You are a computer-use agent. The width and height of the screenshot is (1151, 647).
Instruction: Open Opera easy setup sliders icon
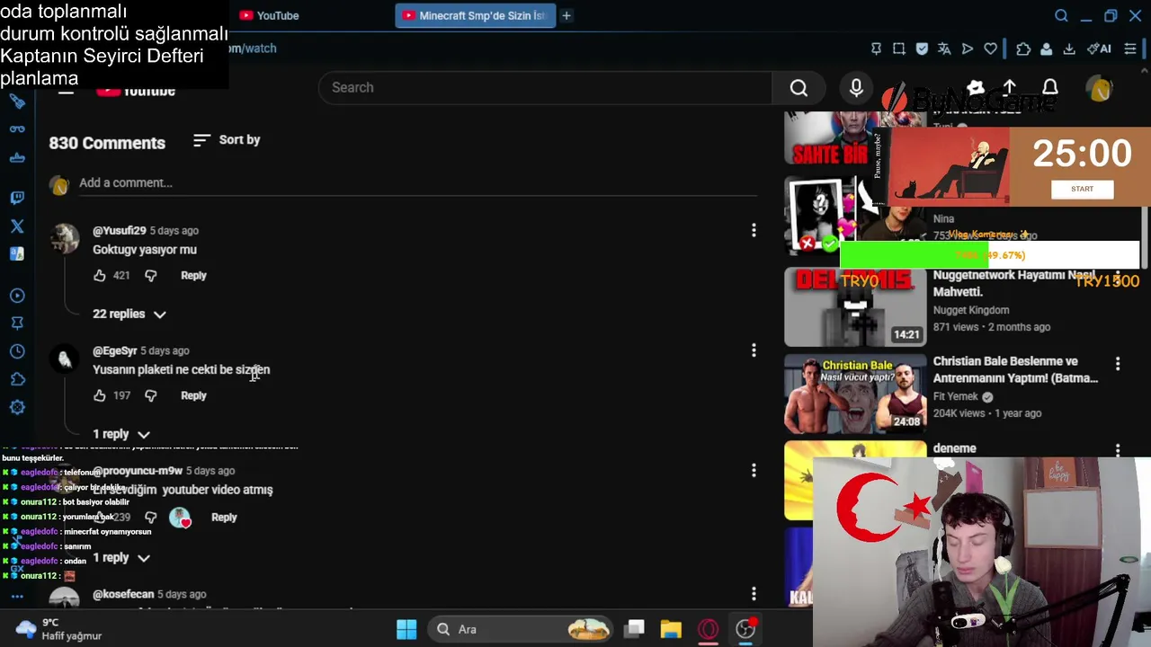(1130, 49)
